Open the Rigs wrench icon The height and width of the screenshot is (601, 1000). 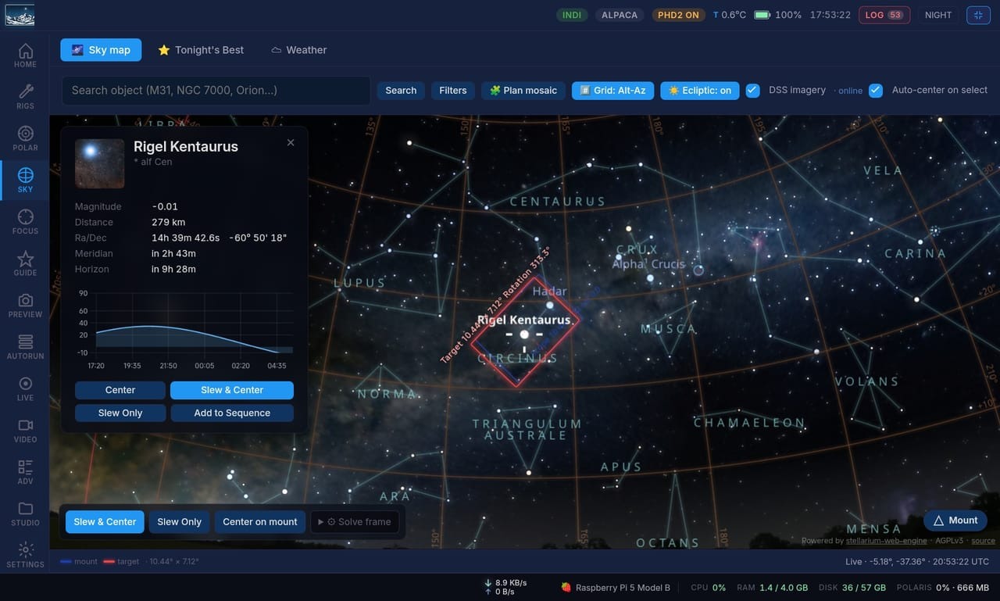[x=25, y=98]
